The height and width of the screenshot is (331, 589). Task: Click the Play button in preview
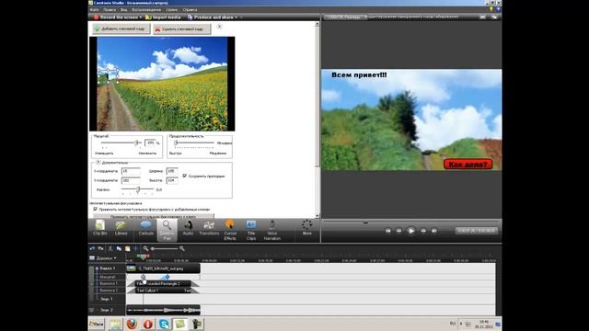pyautogui.click(x=411, y=231)
